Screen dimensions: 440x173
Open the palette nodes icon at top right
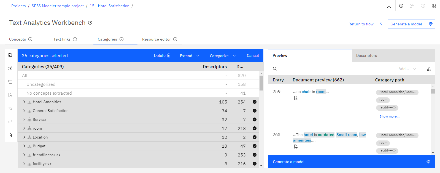(x=434, y=6)
